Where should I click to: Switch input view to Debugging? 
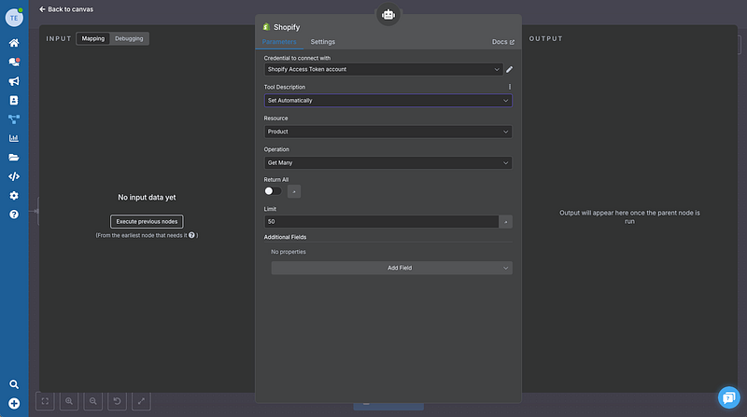point(129,39)
